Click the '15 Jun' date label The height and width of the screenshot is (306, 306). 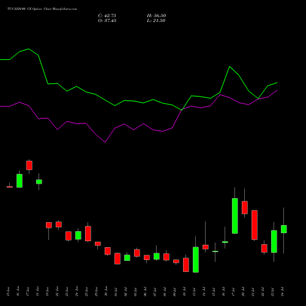[8, 291]
